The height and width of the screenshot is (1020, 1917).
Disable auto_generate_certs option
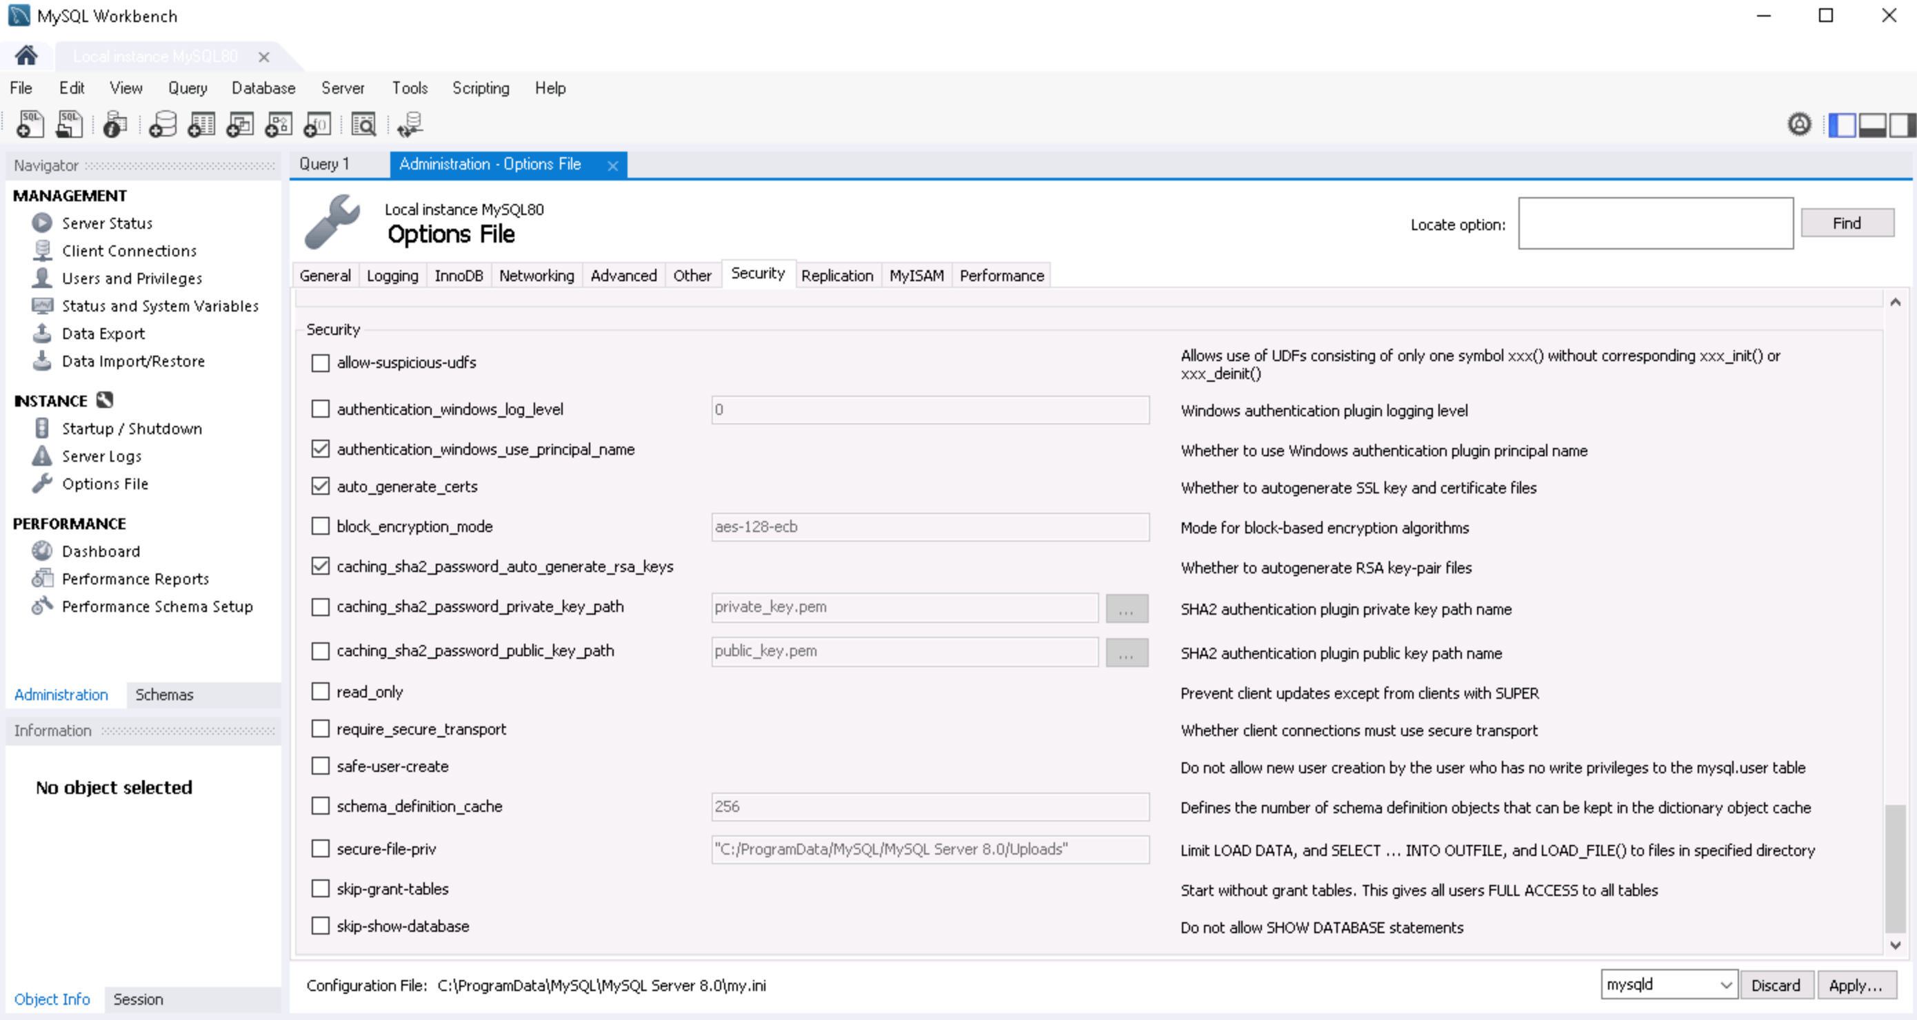tap(320, 486)
